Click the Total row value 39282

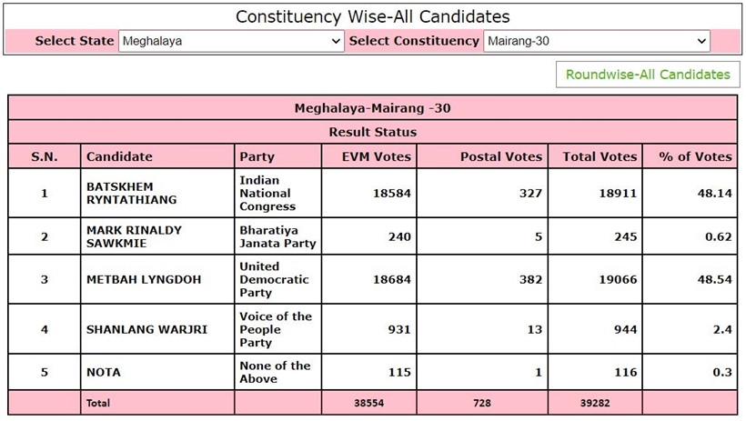pos(595,403)
